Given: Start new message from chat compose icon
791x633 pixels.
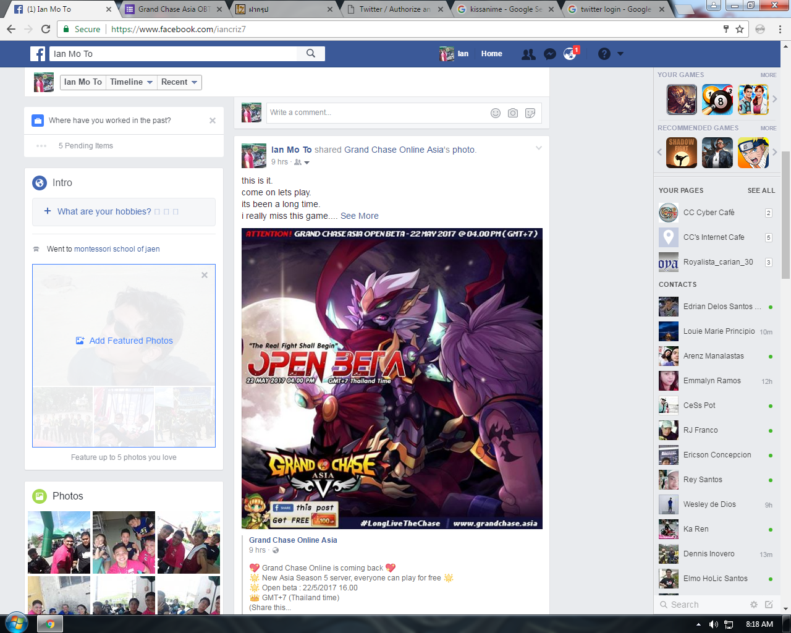Looking at the screenshot, I should pos(769,605).
